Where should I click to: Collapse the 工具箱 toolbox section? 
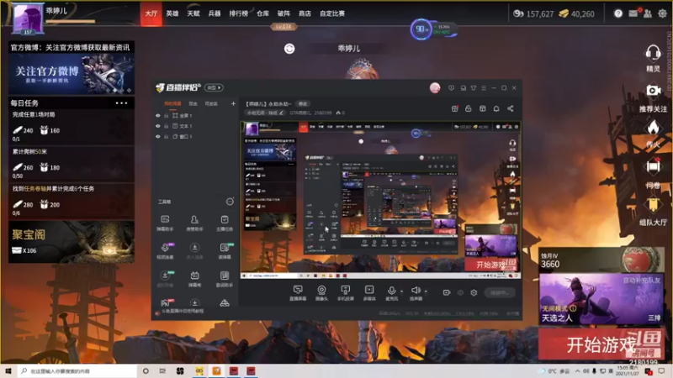click(230, 202)
